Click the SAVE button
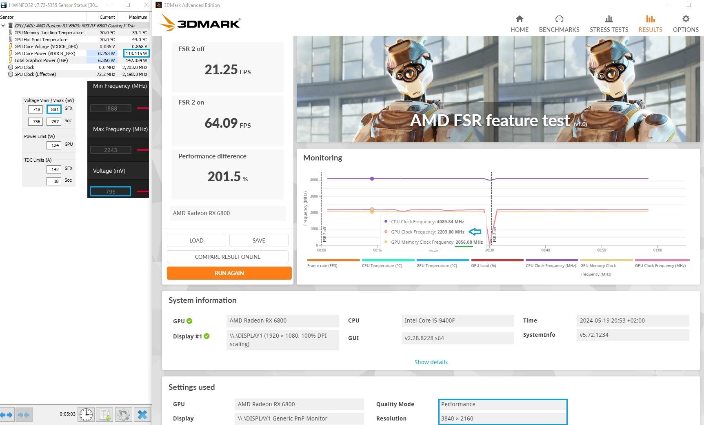The height and width of the screenshot is (425, 704). click(259, 240)
